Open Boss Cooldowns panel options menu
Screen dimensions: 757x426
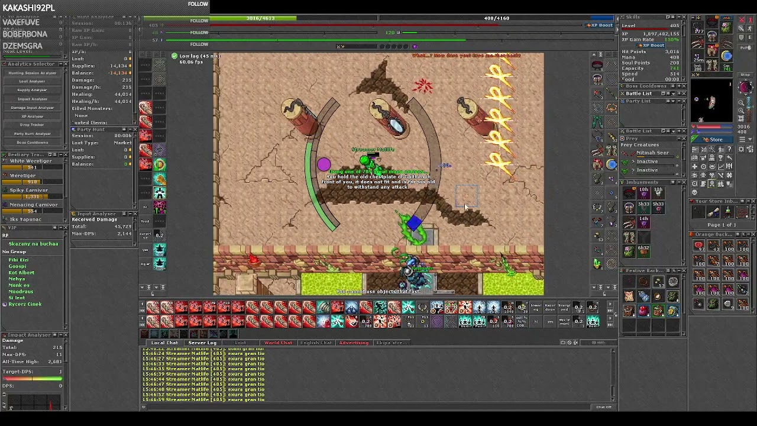point(672,86)
